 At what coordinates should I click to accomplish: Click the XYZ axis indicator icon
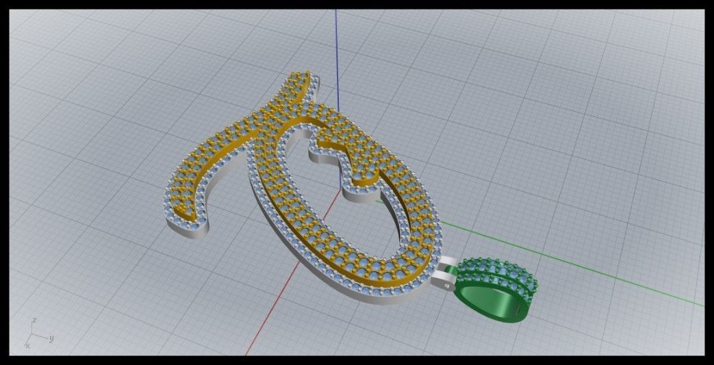pyautogui.click(x=40, y=334)
